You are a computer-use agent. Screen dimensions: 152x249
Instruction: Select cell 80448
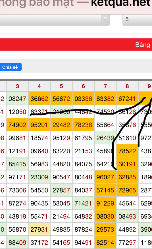(83, 177)
